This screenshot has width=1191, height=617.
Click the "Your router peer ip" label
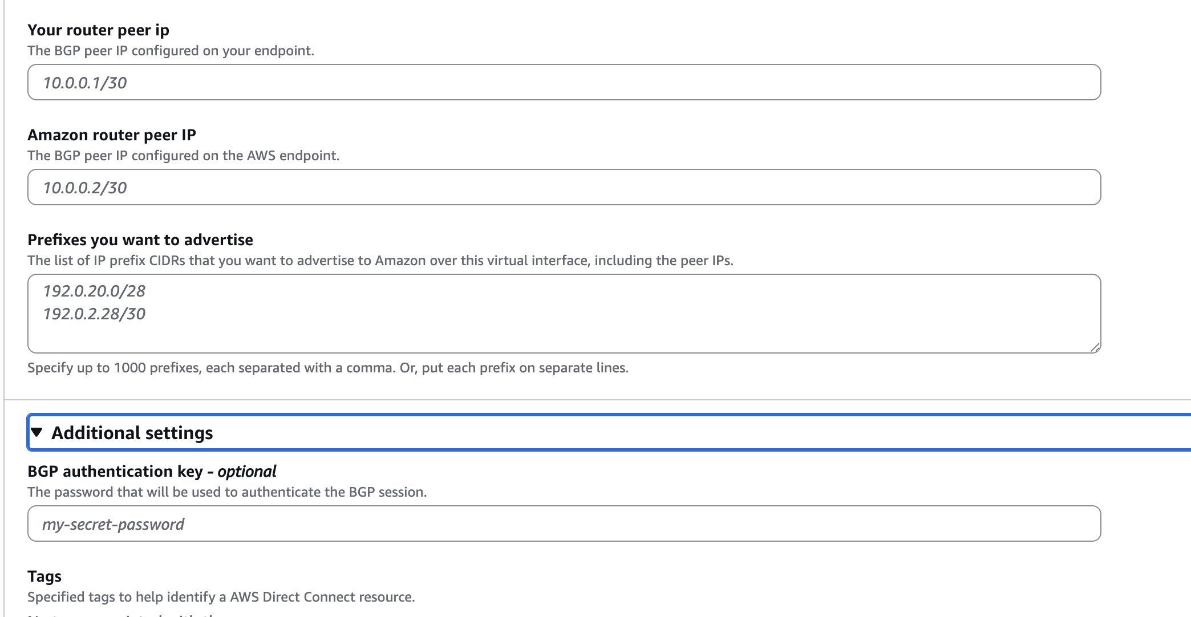coord(98,30)
